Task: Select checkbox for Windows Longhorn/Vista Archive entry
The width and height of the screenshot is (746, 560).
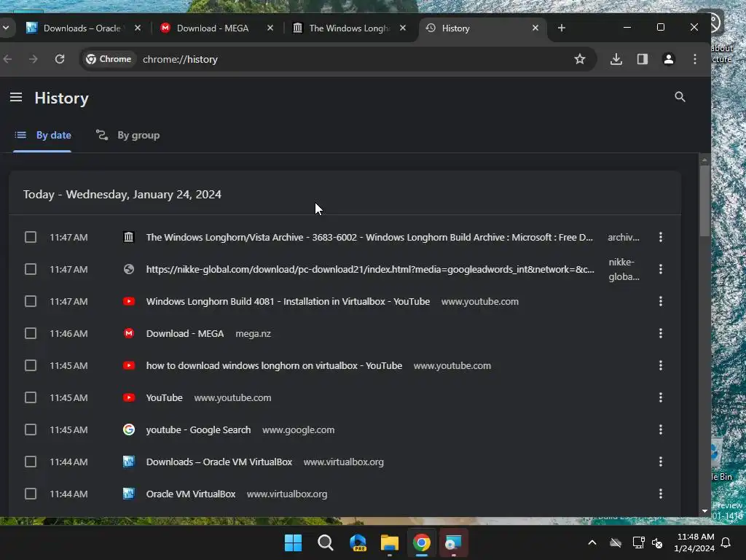Action: (31, 237)
